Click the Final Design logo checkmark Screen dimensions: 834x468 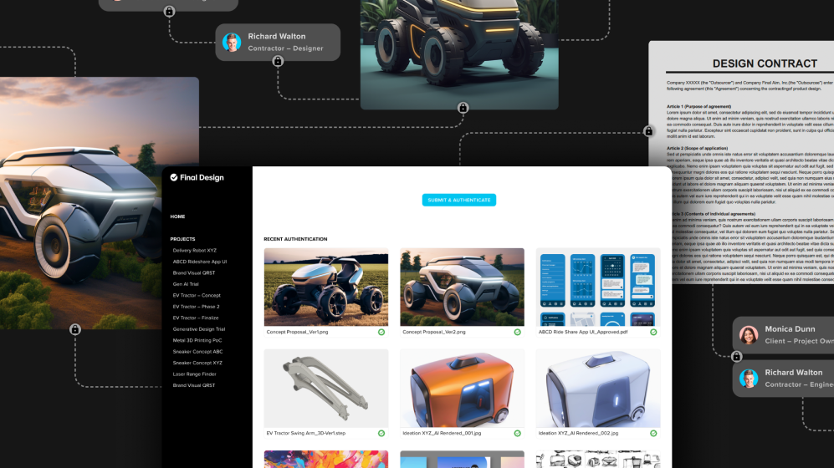coord(174,177)
